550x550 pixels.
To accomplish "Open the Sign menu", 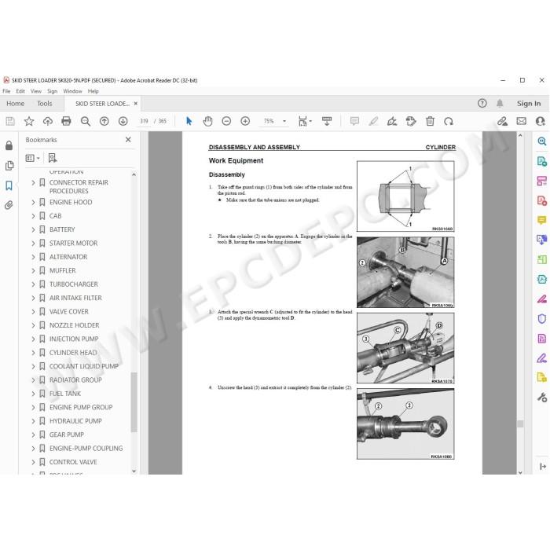I will point(53,91).
